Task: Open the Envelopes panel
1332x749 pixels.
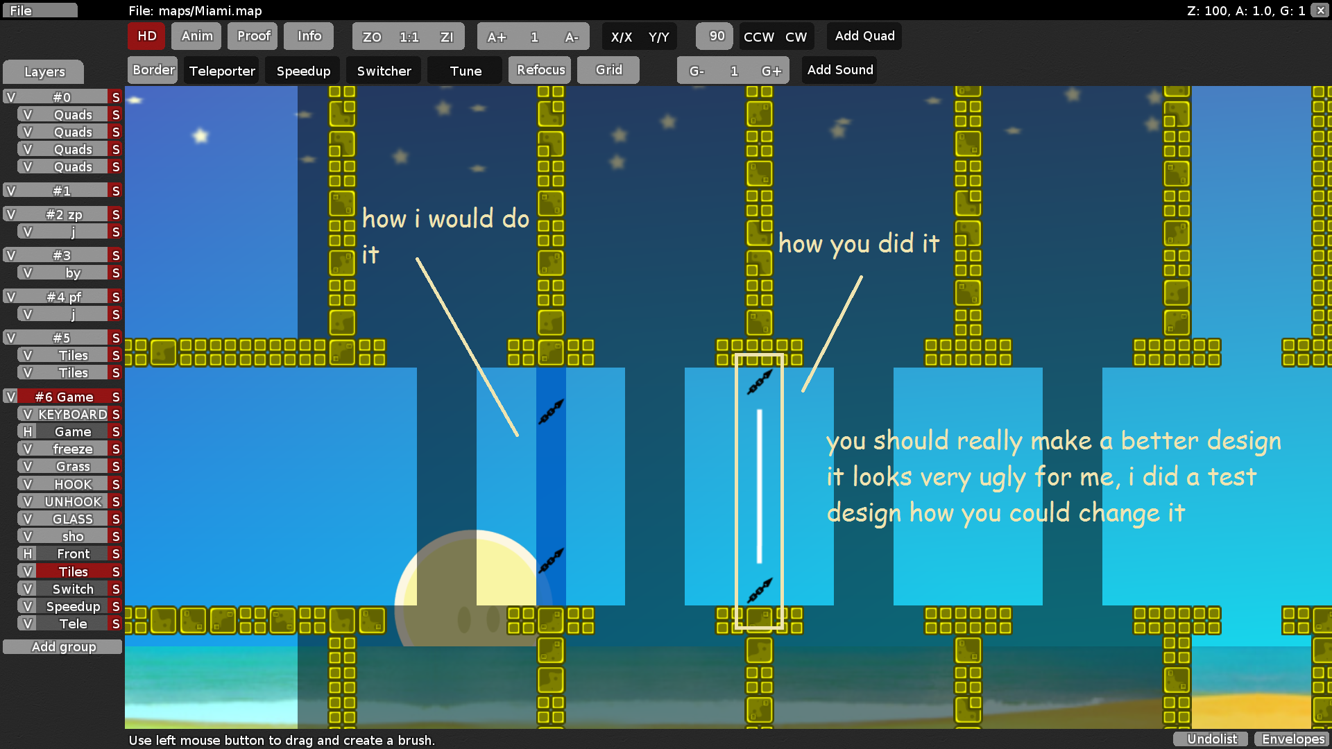Action: pos(1292,739)
